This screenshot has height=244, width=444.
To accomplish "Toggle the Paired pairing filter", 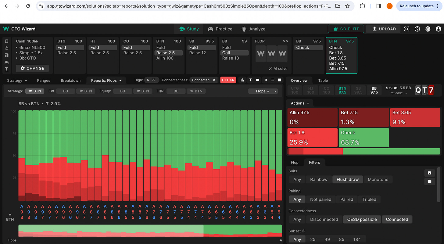I will point(347,199).
